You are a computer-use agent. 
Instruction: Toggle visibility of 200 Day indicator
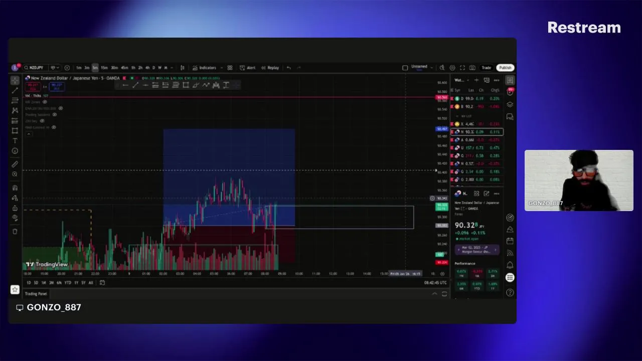(x=42, y=121)
